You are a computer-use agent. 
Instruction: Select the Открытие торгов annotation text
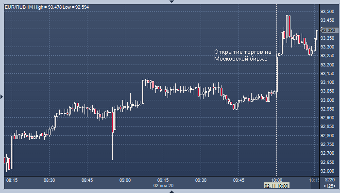243,55
